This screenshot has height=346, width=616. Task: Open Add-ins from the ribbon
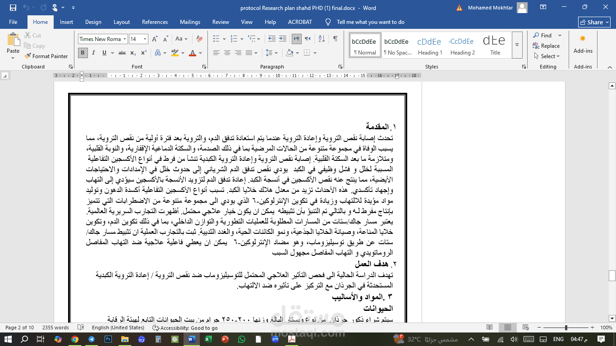pyautogui.click(x=583, y=45)
